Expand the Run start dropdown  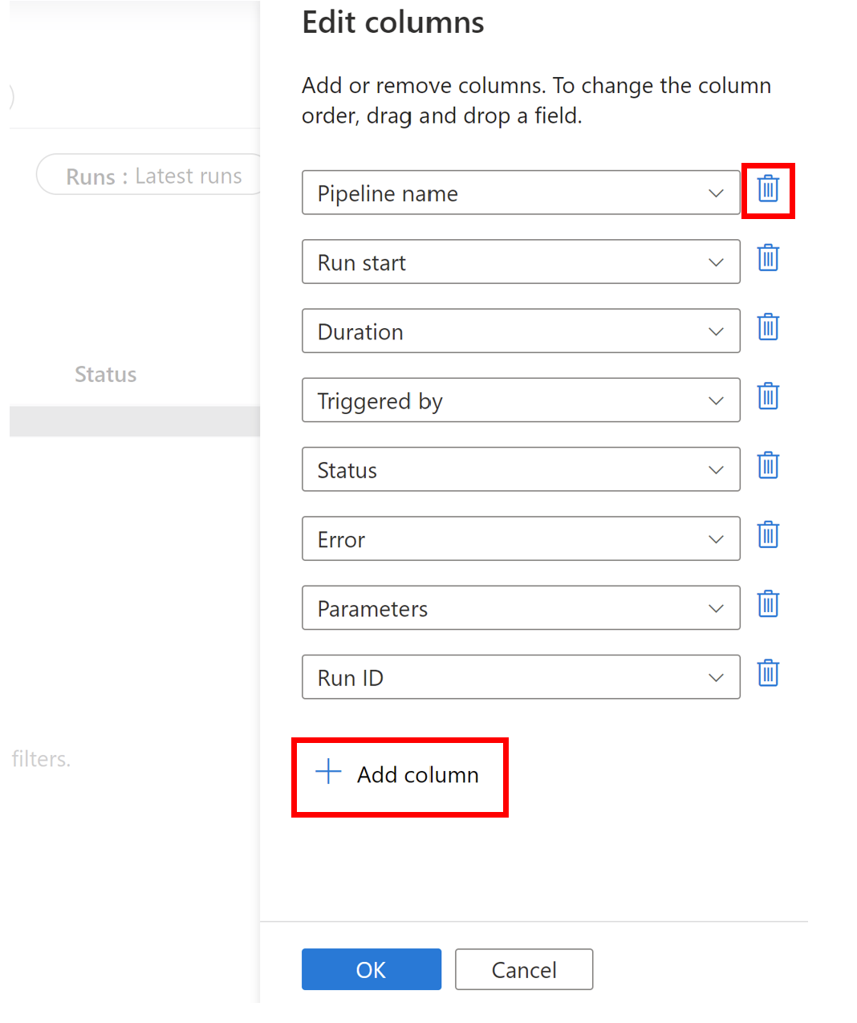point(716,262)
